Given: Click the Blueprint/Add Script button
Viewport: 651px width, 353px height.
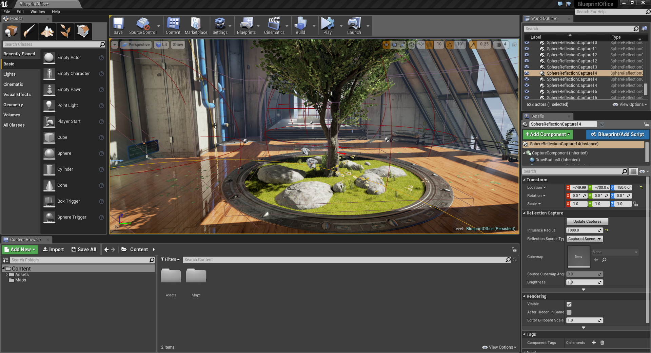Looking at the screenshot, I should [617, 134].
